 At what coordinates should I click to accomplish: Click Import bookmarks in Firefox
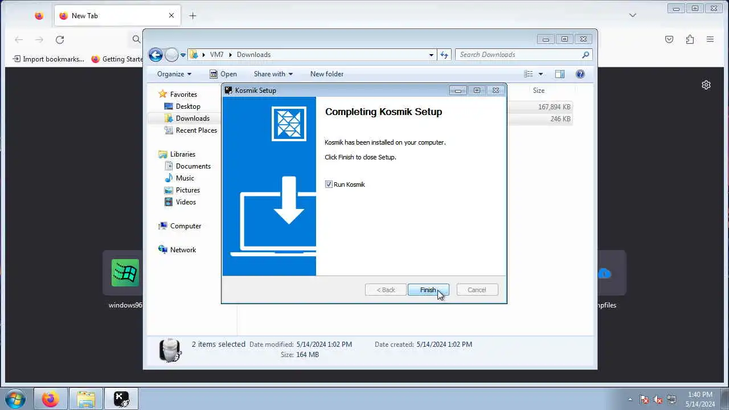(x=48, y=59)
